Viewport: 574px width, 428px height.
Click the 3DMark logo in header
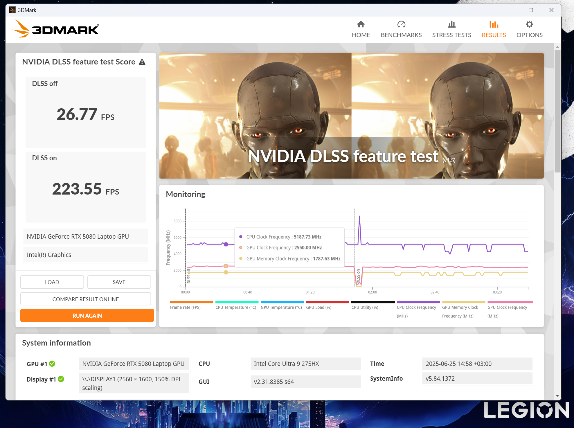click(56, 28)
